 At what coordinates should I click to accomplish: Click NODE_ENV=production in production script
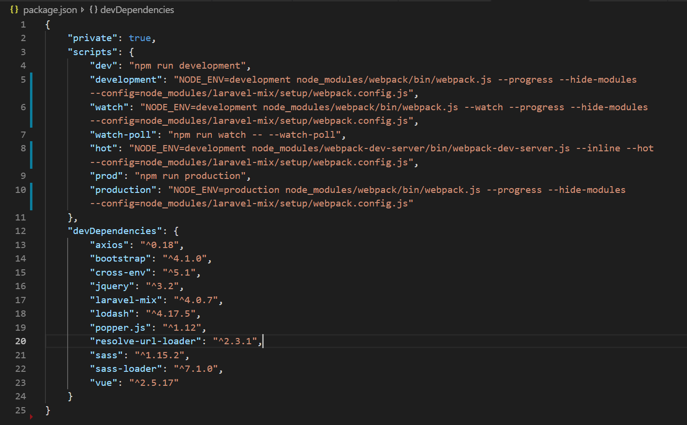[x=226, y=190]
